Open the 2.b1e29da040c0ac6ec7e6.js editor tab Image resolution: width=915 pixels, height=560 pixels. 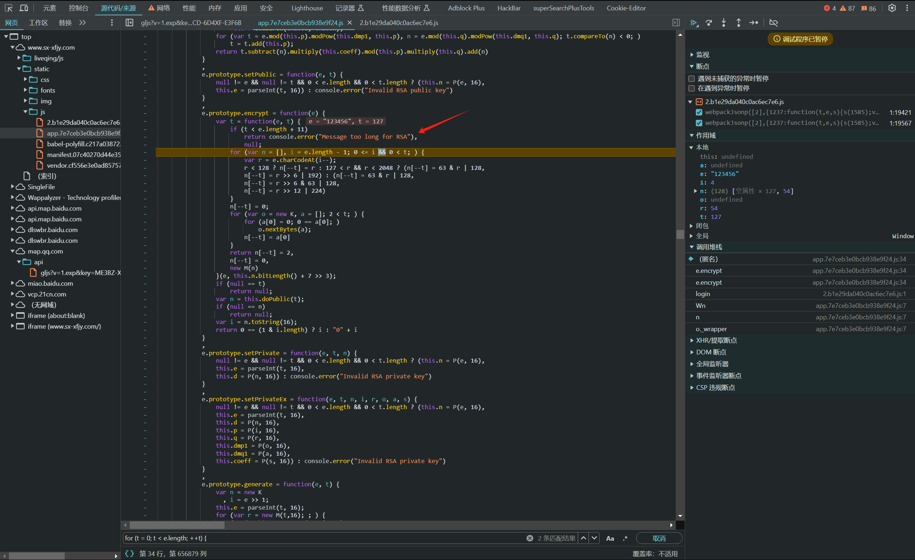coord(399,23)
